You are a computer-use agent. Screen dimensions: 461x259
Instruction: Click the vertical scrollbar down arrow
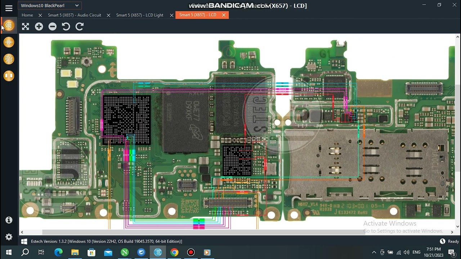(458, 227)
